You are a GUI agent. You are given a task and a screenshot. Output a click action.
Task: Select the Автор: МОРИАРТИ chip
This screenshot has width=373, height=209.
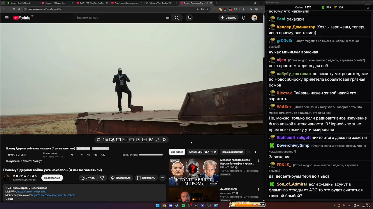point(203,152)
